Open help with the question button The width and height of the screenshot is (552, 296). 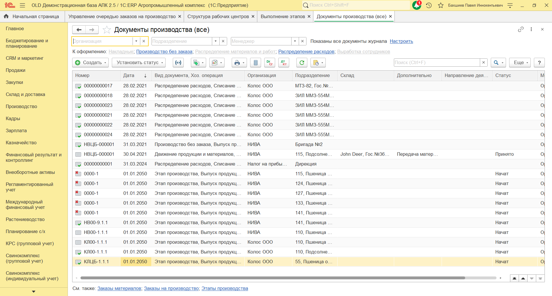point(539,63)
